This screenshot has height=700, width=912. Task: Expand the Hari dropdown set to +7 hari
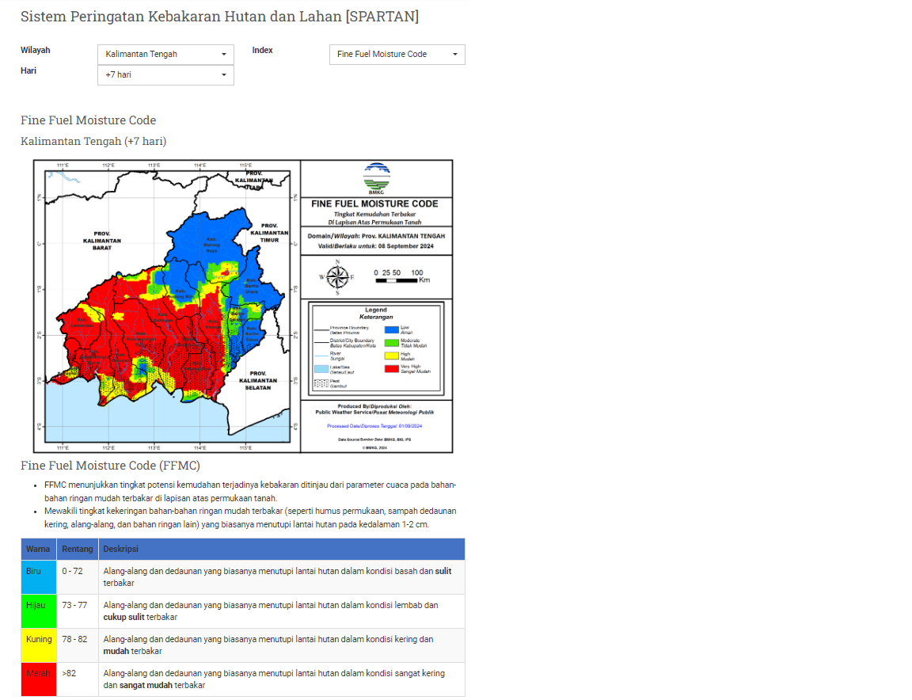click(165, 75)
